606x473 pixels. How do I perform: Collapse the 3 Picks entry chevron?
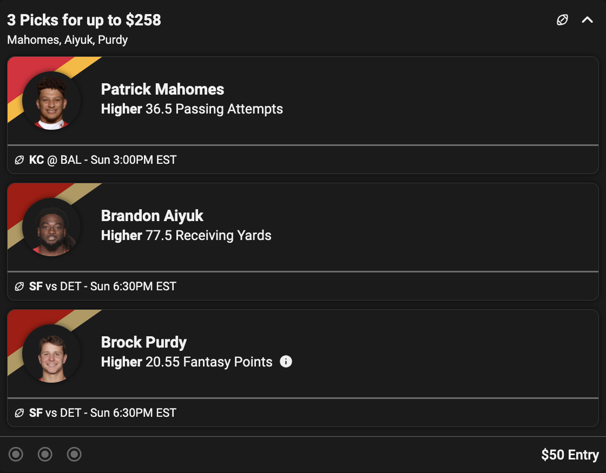[587, 21]
